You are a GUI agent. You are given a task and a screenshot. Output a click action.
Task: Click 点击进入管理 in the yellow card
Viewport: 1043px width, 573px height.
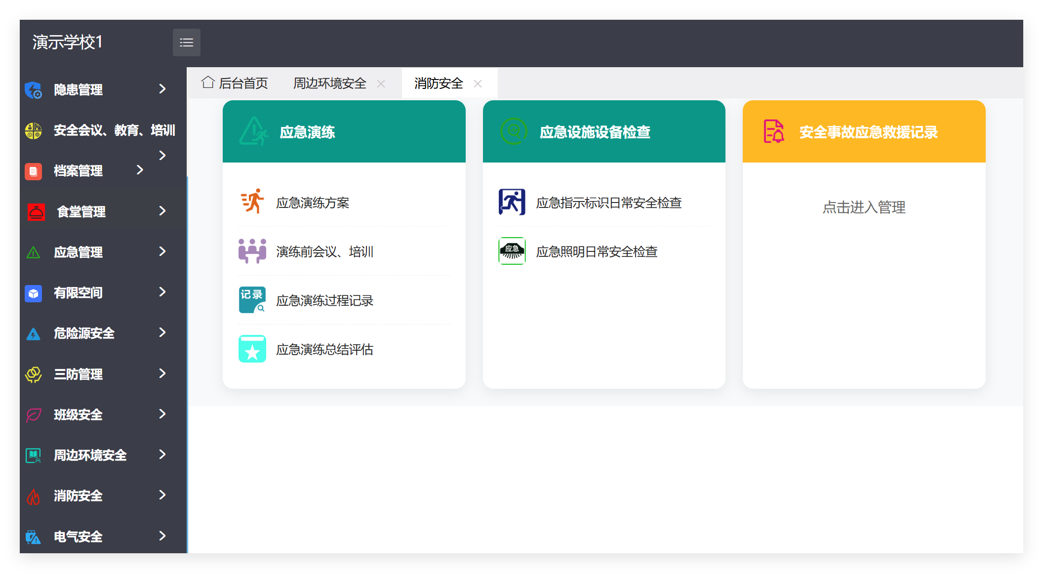pyautogui.click(x=864, y=207)
